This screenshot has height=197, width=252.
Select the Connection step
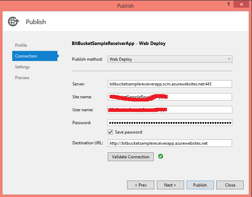[x=35, y=56]
